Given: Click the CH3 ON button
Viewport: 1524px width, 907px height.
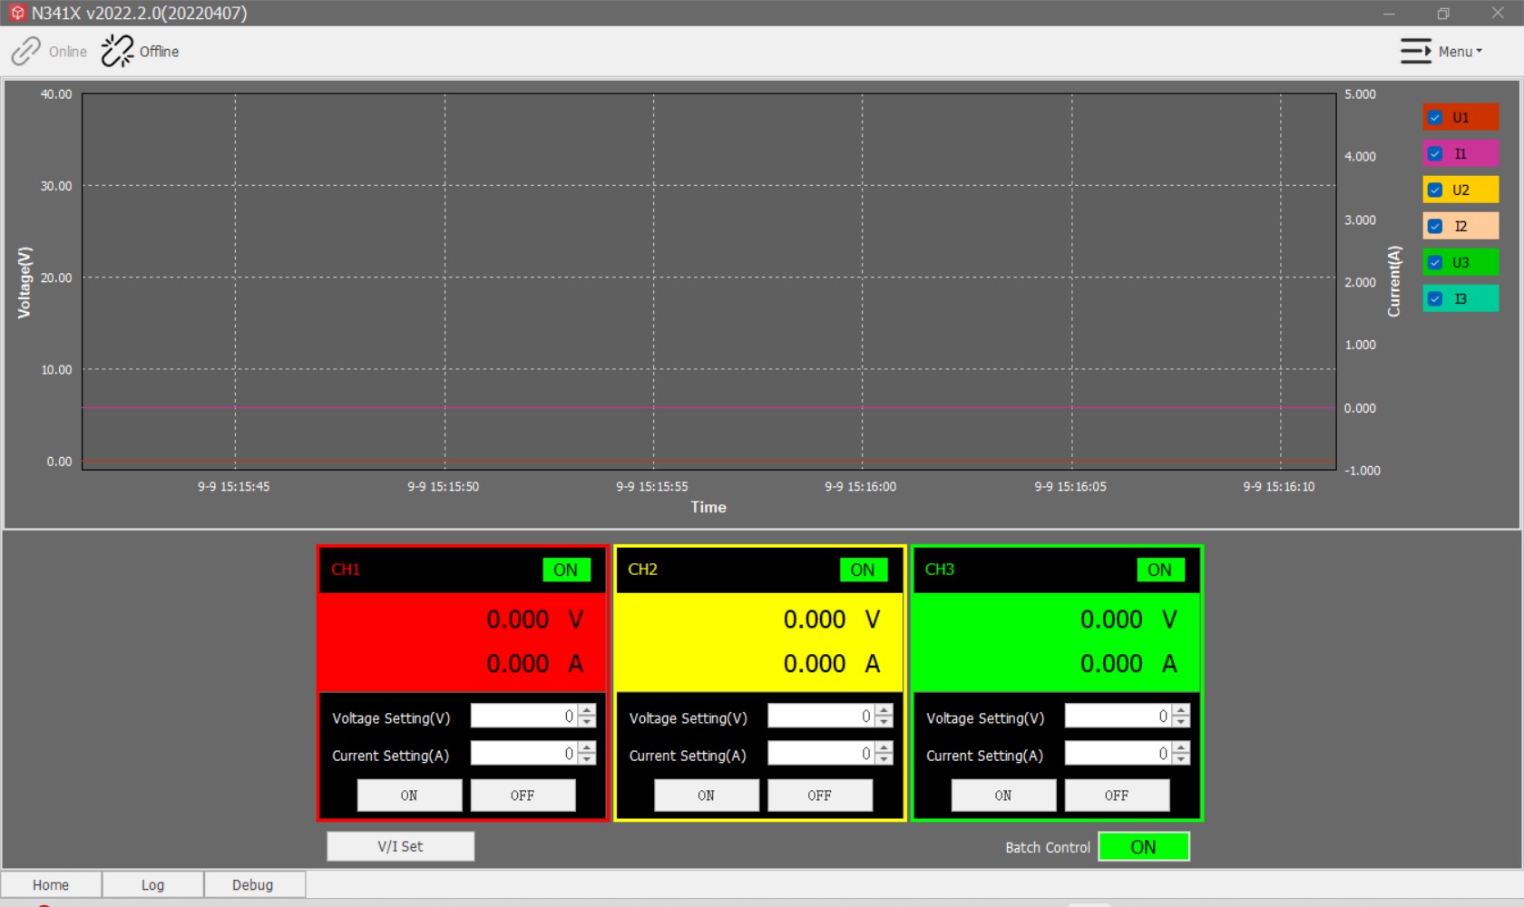Looking at the screenshot, I should coord(1003,795).
